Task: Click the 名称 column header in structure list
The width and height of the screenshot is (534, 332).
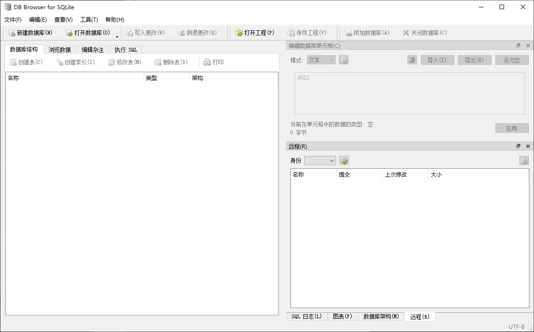Action: [x=74, y=78]
